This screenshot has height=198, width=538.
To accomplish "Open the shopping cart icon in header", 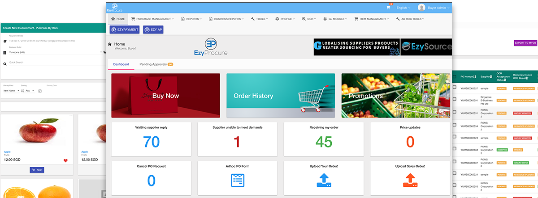I will 388,8.
